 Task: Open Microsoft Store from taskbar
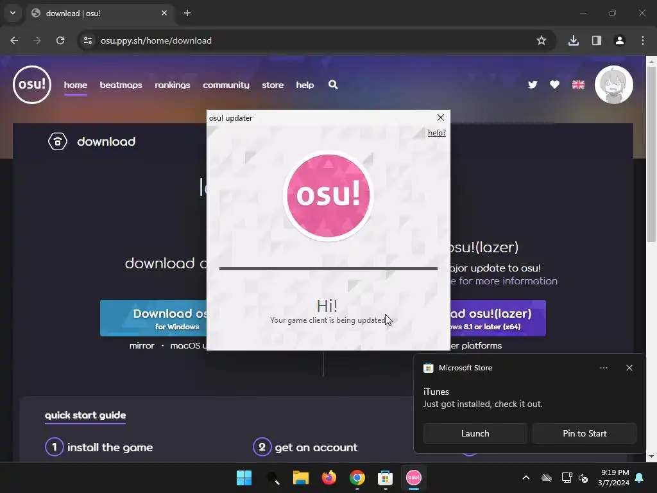(x=385, y=478)
